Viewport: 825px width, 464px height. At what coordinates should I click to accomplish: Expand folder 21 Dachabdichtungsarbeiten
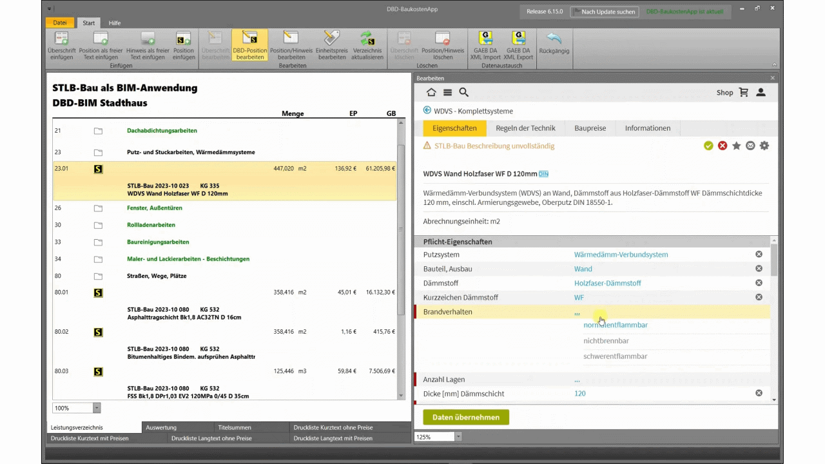pos(98,131)
